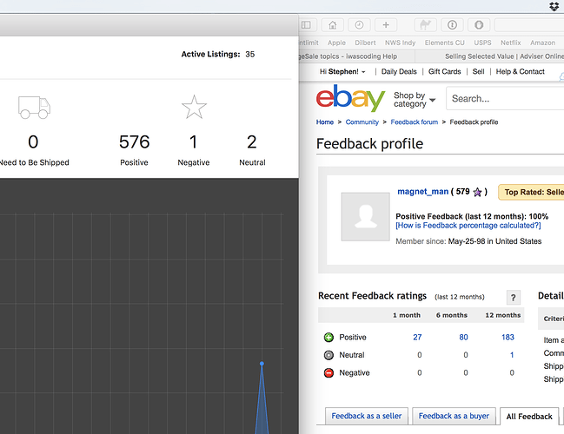Open Daily Deals link

coord(399,71)
